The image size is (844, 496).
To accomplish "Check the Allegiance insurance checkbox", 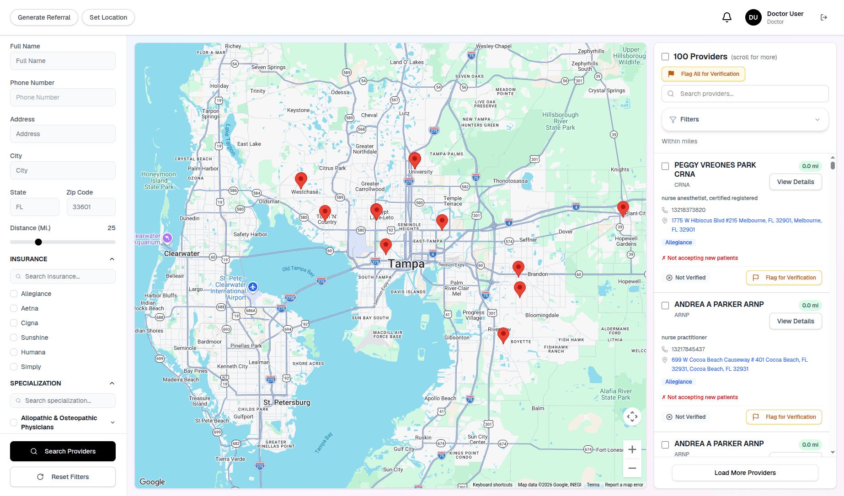I will point(14,294).
